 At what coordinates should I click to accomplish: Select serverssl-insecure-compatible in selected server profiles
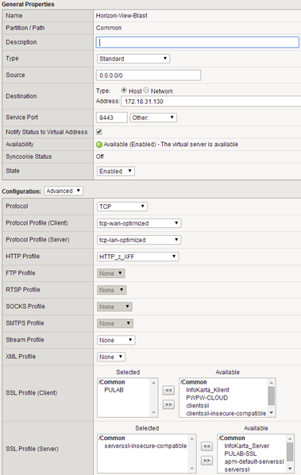click(145, 446)
